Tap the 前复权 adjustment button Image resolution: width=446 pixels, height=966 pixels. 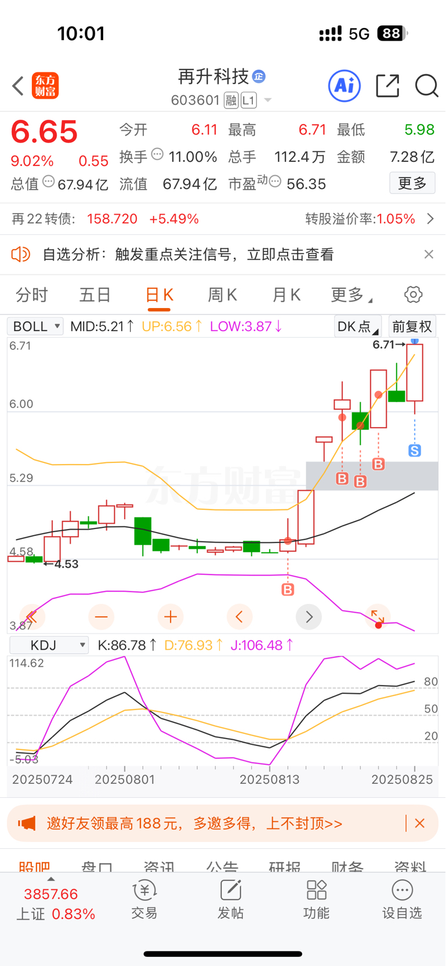point(412,326)
